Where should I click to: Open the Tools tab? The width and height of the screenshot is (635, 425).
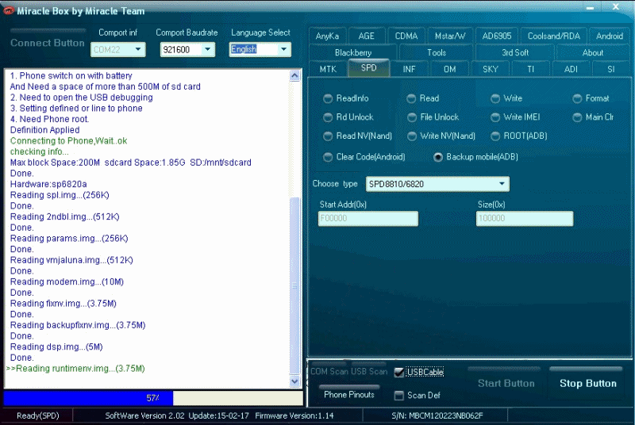(437, 52)
